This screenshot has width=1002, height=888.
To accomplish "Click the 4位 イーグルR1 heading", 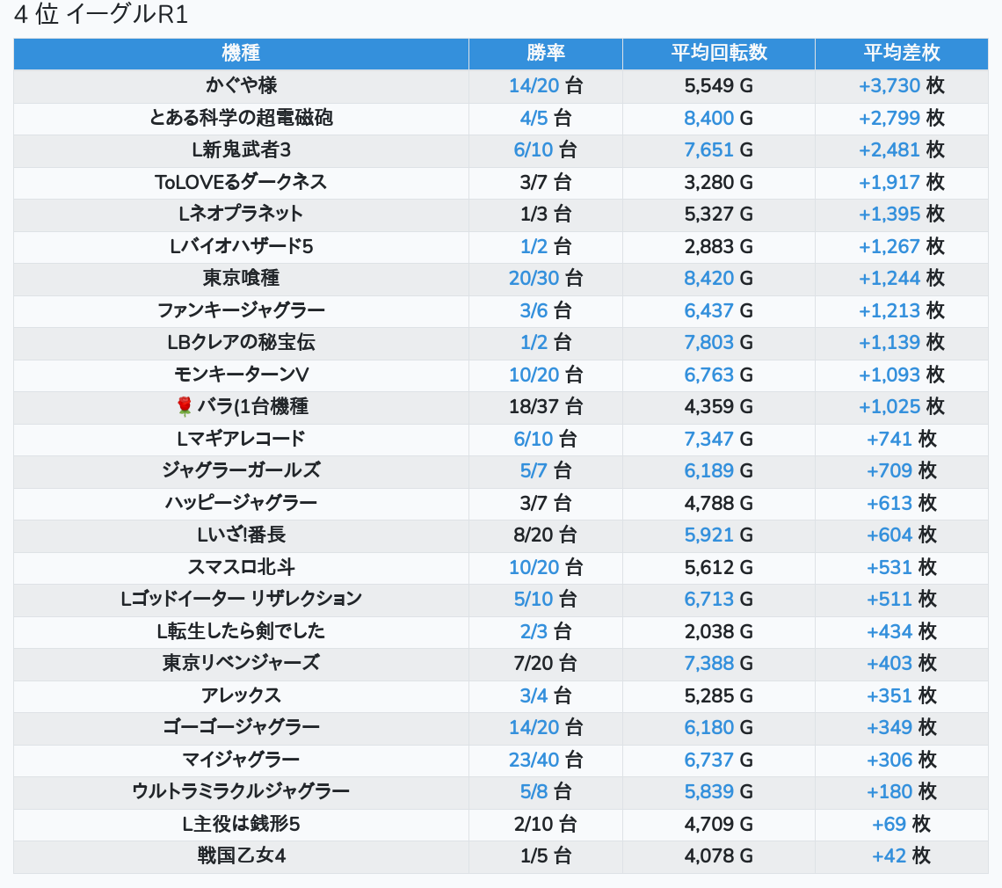I will (x=101, y=15).
